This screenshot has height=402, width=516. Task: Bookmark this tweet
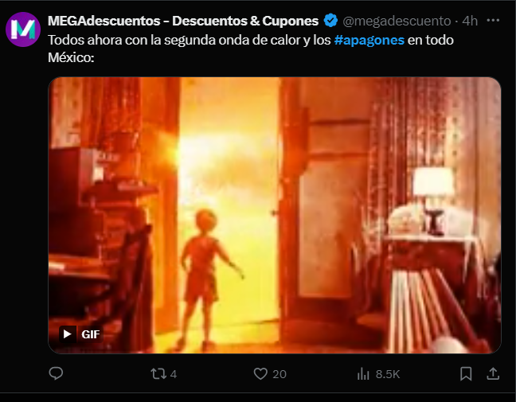pyautogui.click(x=466, y=373)
